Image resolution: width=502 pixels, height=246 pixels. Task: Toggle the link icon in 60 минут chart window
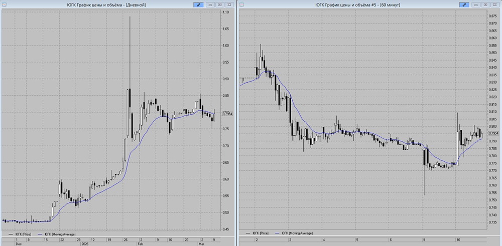click(x=464, y=5)
